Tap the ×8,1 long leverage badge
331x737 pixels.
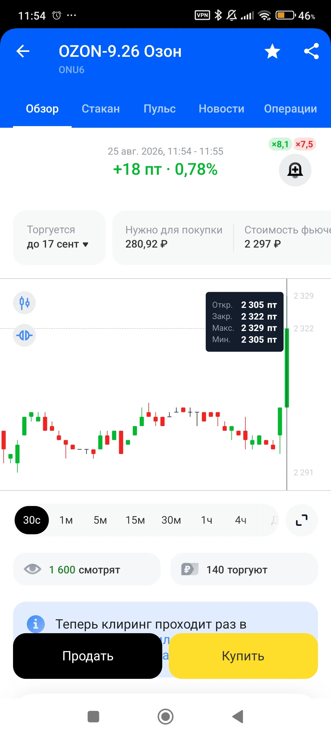tap(280, 144)
